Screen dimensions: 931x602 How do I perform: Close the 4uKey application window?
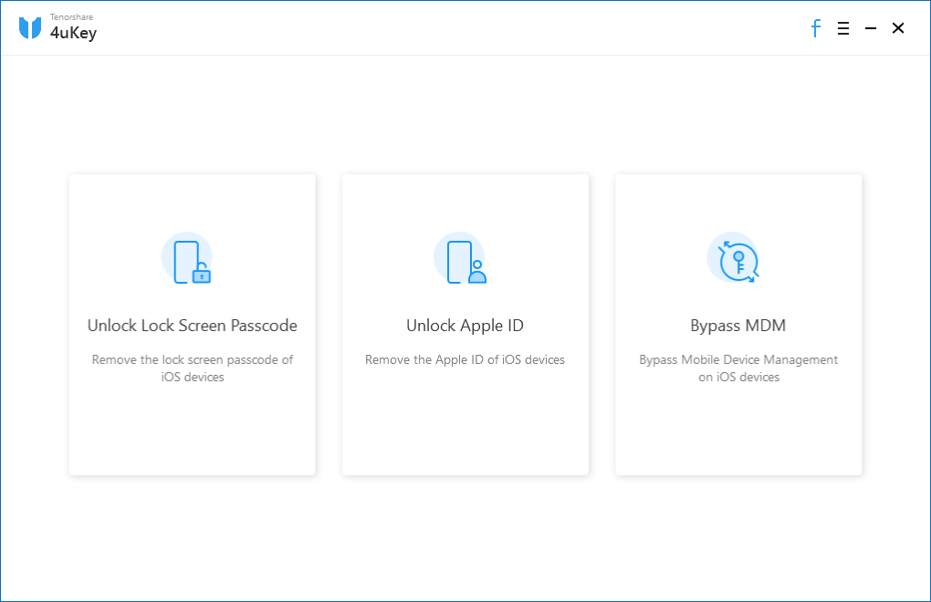click(x=898, y=28)
